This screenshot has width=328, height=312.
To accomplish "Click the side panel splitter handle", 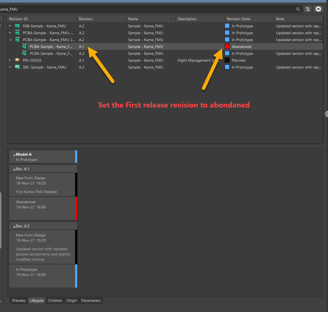I will click(x=326, y=114).
